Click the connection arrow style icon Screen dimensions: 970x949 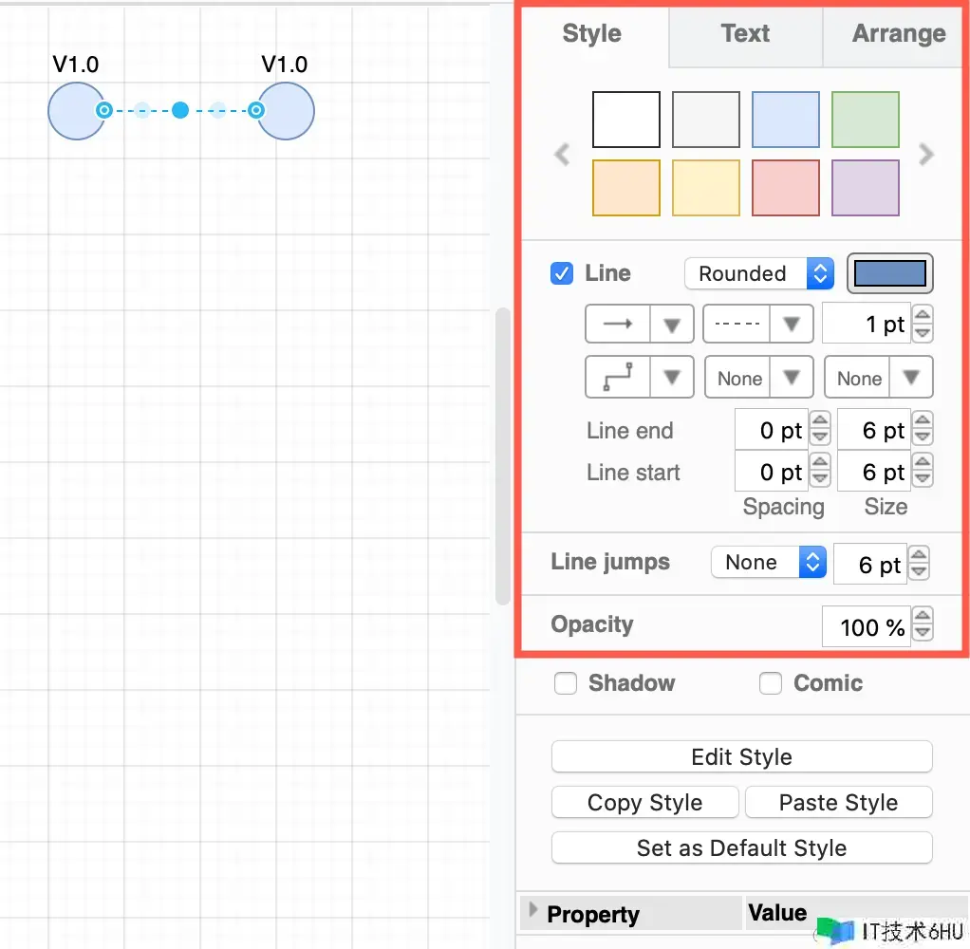click(x=618, y=325)
